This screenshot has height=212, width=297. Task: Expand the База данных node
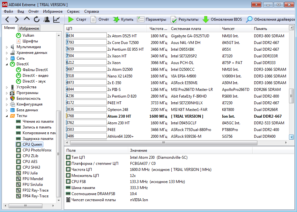pos(7,110)
